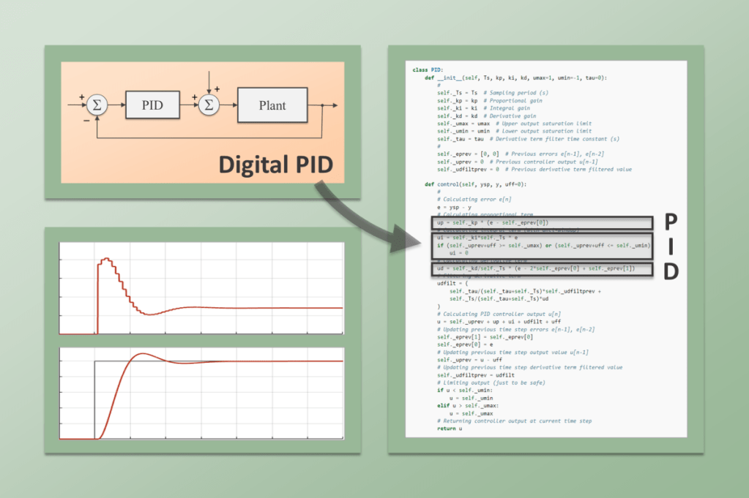
Task: Select the large letter D beside the code
Action: tap(668, 271)
